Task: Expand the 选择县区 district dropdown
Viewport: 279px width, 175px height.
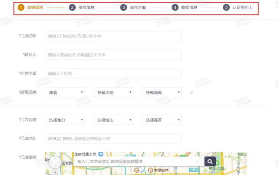Action: pos(162,120)
